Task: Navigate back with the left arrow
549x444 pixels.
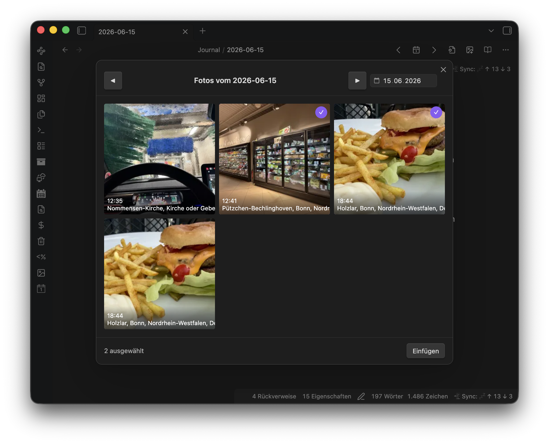Action: tap(65, 50)
